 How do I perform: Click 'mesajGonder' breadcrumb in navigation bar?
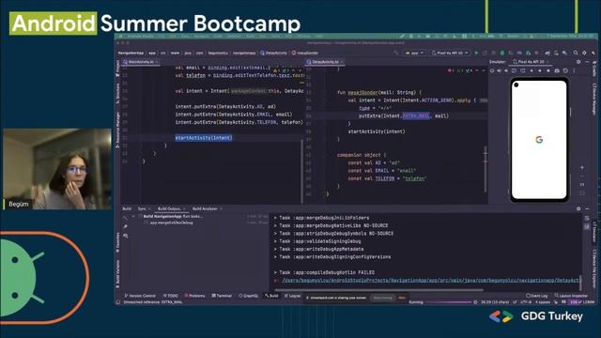tap(305, 53)
